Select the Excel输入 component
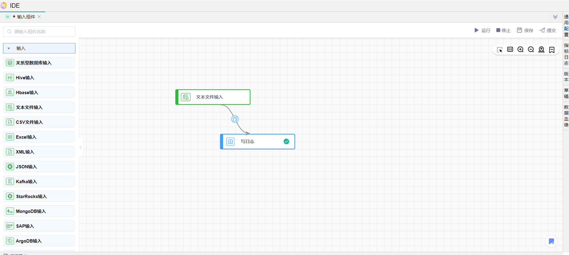The height and width of the screenshot is (255, 569). point(39,137)
